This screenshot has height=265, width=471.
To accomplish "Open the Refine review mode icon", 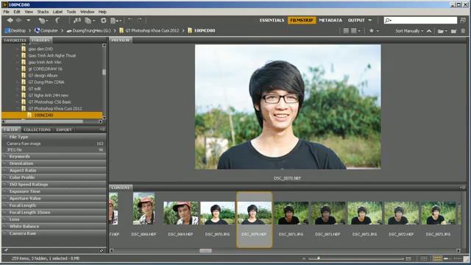I will point(89,21).
